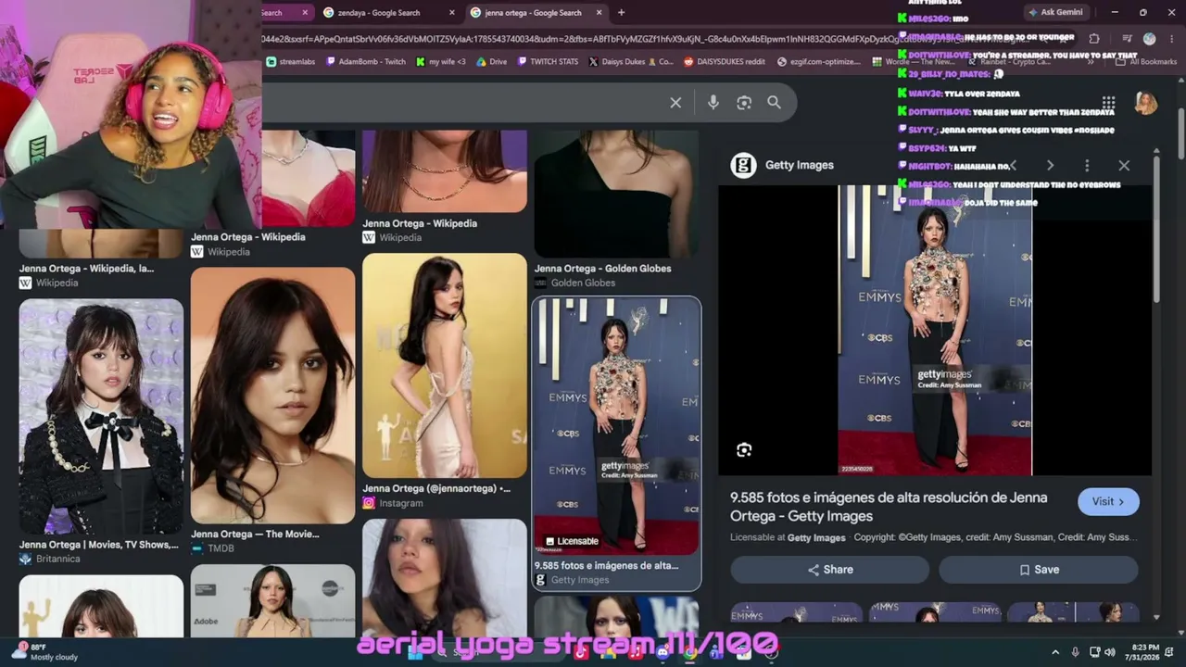The height and width of the screenshot is (667, 1186).
Task: Click the 'Getty Images' licensable source link
Action: pyautogui.click(x=816, y=537)
